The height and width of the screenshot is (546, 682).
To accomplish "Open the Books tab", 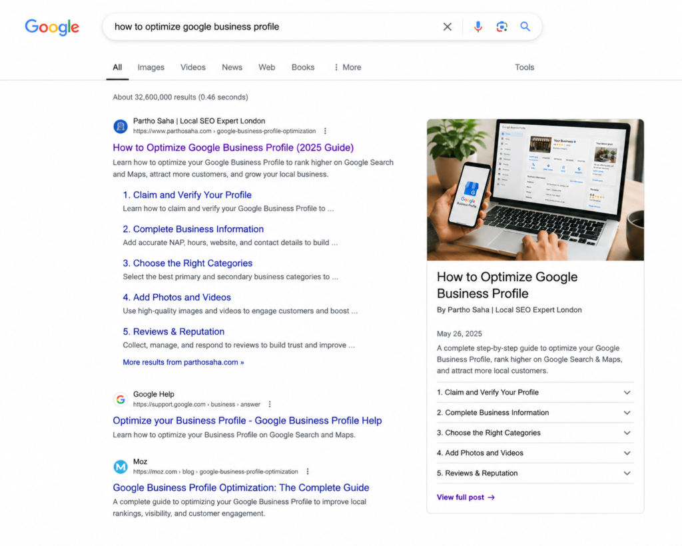I will click(303, 67).
